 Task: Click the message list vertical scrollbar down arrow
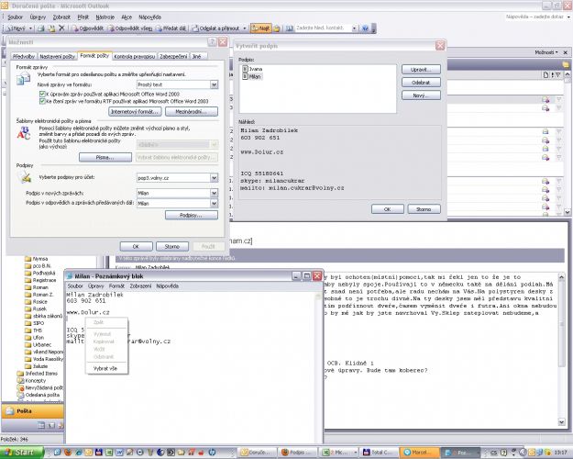coord(567,212)
